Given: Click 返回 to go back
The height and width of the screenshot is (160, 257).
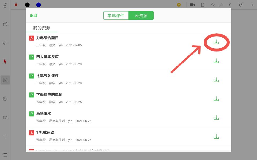Looking at the screenshot, I should click(33, 15).
